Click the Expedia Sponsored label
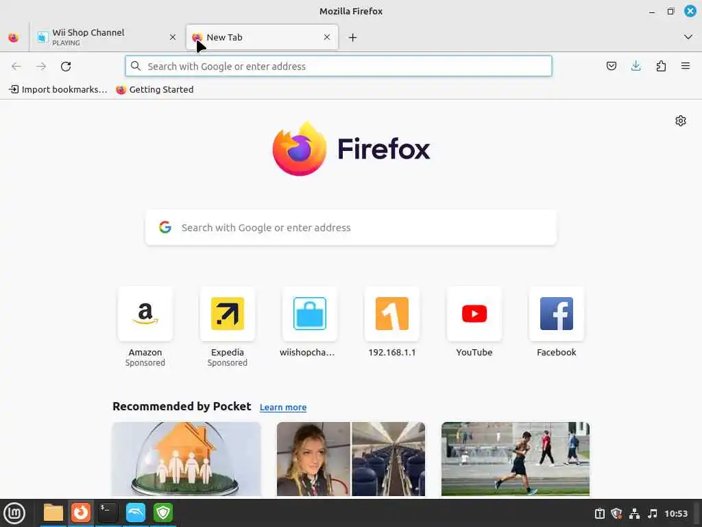 click(x=228, y=363)
